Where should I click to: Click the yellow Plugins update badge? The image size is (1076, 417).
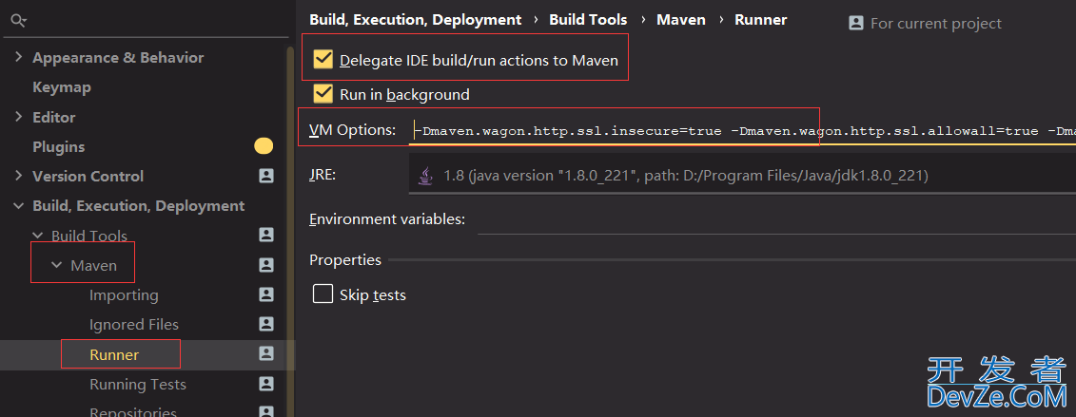tap(264, 146)
